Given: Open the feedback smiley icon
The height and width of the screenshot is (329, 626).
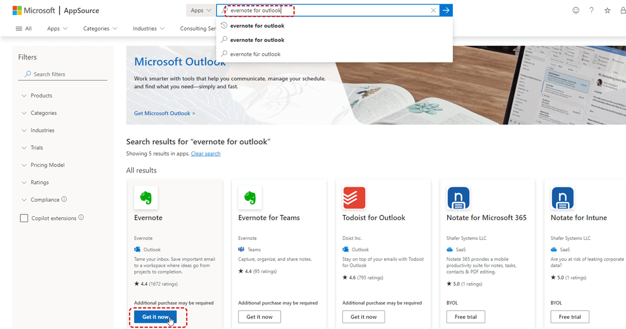Looking at the screenshot, I should (576, 10).
